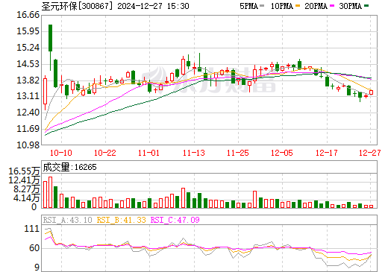Click the RSI_C:47.09 indicator label
The width and height of the screenshot is (388, 272).
(x=175, y=220)
